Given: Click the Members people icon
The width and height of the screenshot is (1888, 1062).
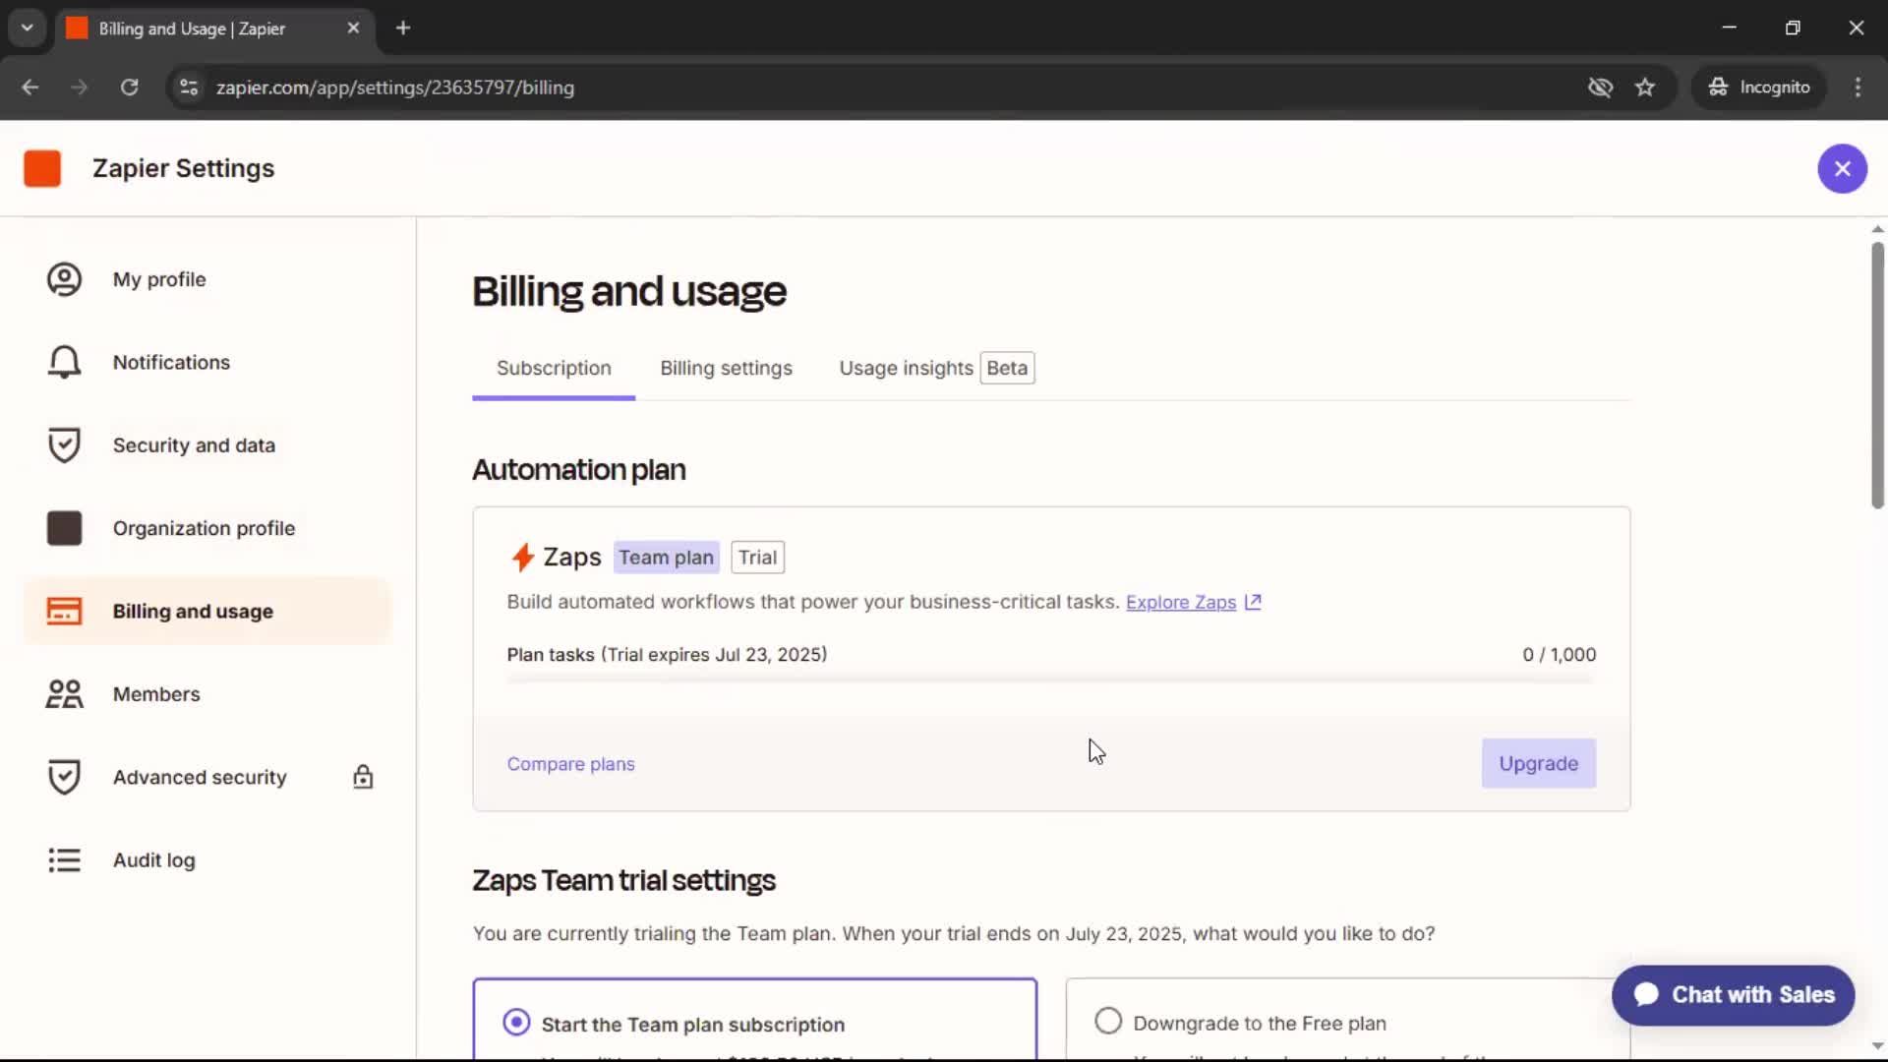Looking at the screenshot, I should point(64,694).
